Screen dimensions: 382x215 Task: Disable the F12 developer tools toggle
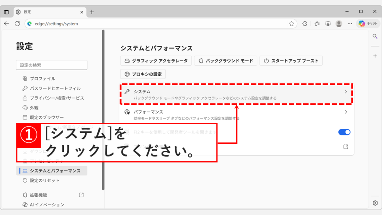tap(344, 132)
